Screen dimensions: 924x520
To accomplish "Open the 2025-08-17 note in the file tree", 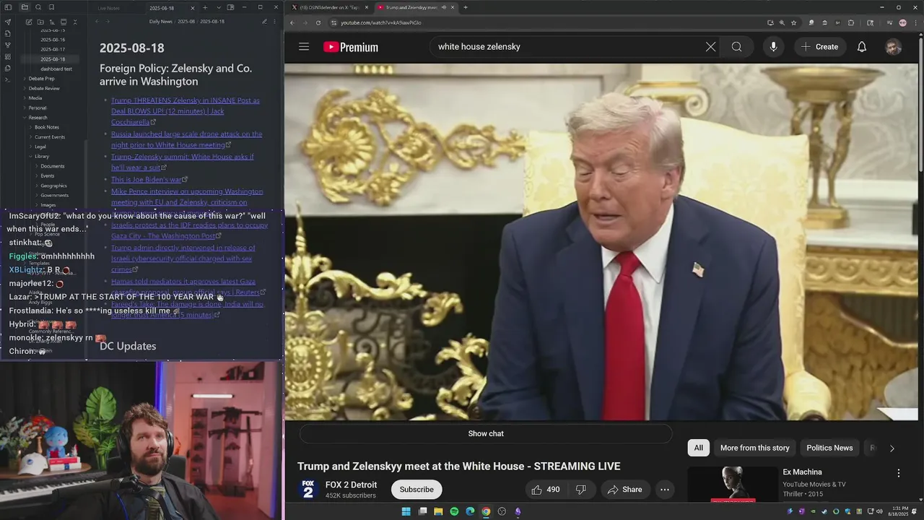I will pos(53,49).
